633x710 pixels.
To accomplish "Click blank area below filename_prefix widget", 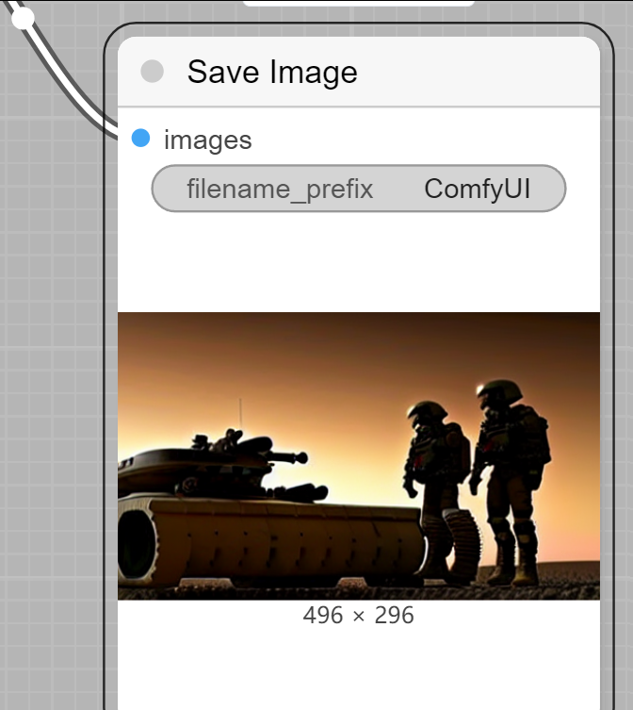I will (x=358, y=262).
